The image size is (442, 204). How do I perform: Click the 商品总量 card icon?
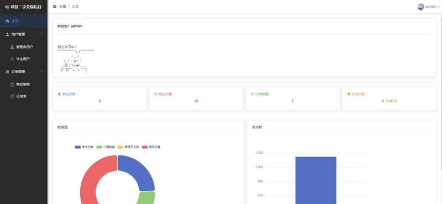coord(156,94)
